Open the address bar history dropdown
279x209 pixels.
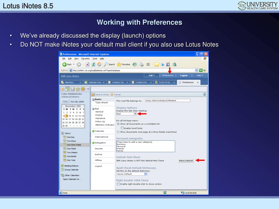click(196, 70)
